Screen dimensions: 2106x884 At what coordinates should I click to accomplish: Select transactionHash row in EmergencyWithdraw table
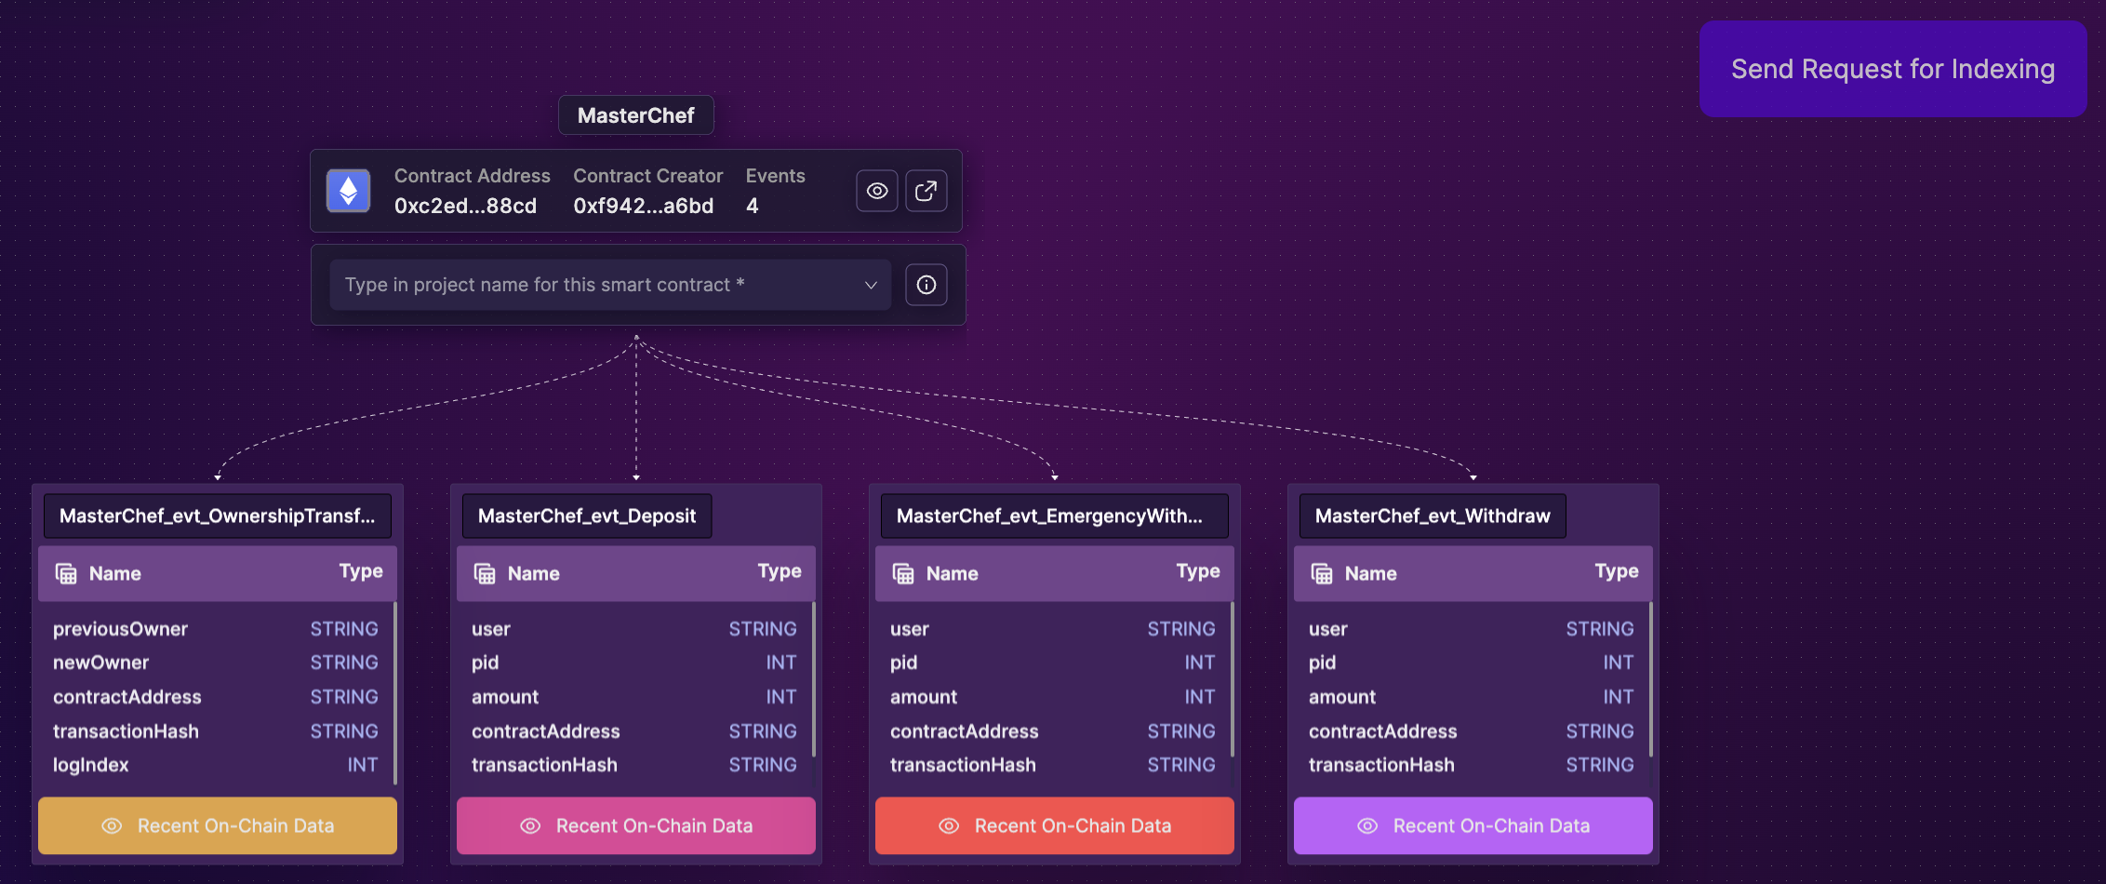[1053, 765]
